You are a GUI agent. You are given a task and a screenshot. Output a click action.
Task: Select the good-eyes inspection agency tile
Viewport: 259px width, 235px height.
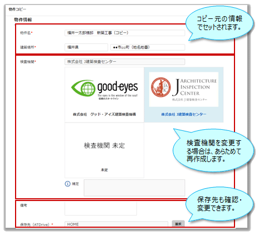[x=104, y=95]
